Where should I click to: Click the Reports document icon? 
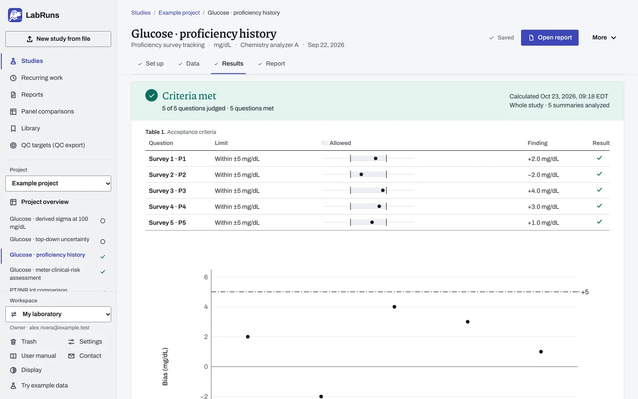[13, 95]
